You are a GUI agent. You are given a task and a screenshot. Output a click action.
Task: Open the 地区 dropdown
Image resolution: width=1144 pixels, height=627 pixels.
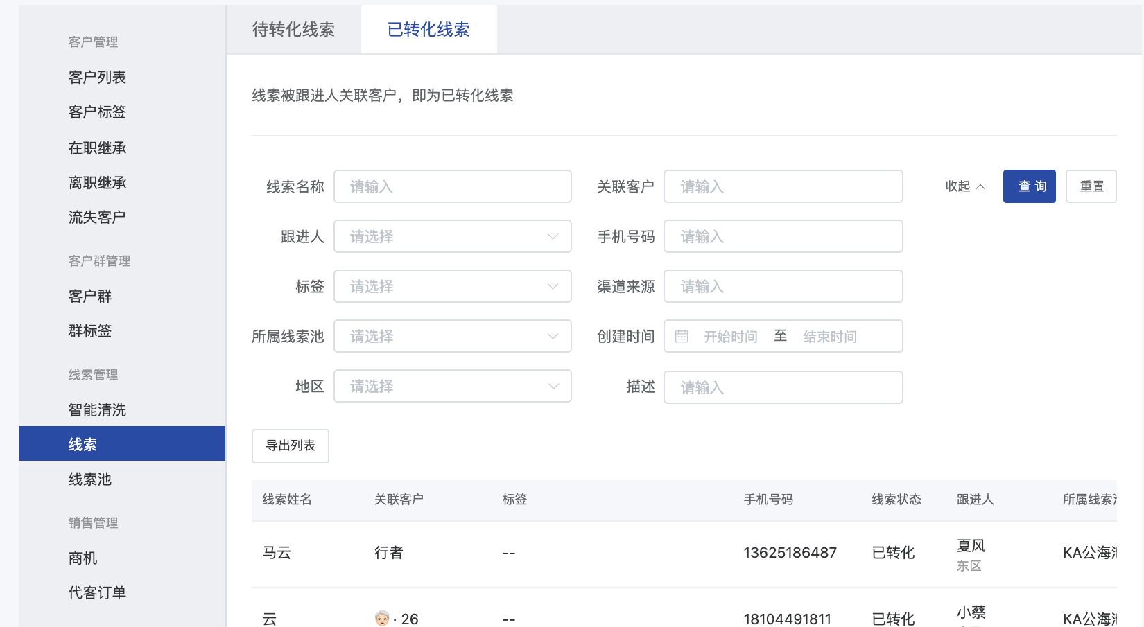[453, 386]
